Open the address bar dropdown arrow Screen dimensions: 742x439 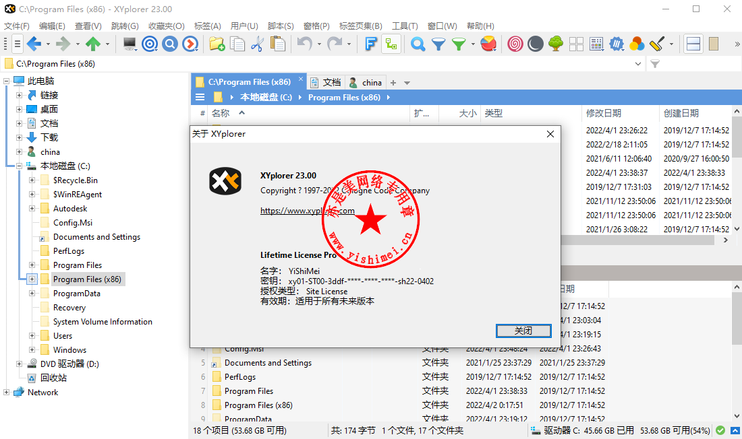638,64
